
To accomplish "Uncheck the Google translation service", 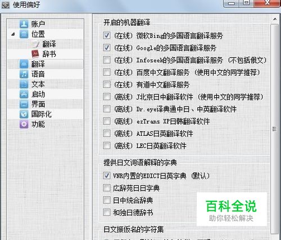I will pos(107,48).
